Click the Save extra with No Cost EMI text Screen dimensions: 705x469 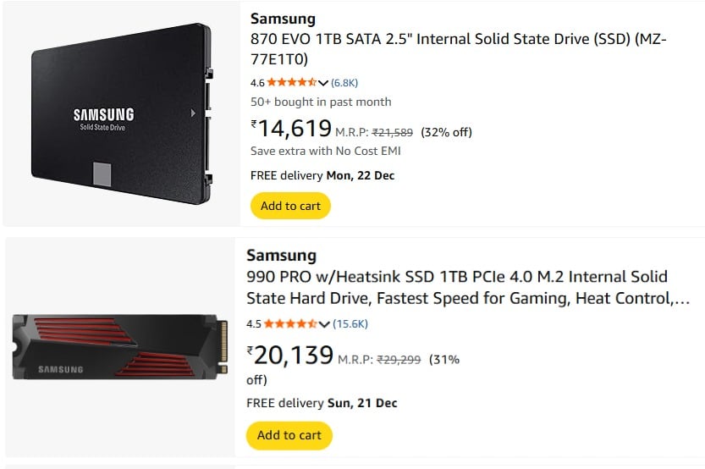point(325,152)
